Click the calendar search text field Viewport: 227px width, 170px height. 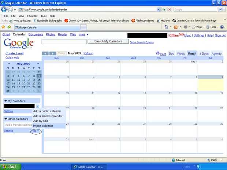pyautogui.click(x=64, y=42)
